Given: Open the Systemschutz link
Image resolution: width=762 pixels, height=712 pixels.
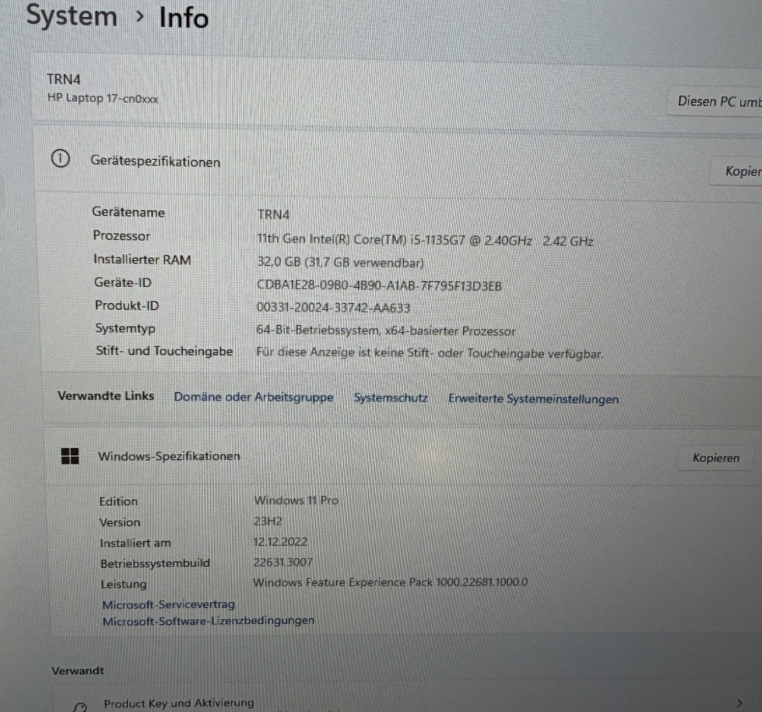Looking at the screenshot, I should click(391, 398).
